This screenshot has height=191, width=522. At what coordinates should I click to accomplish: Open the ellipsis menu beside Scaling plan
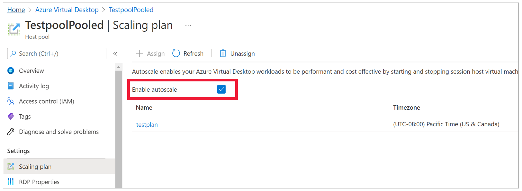(188, 26)
